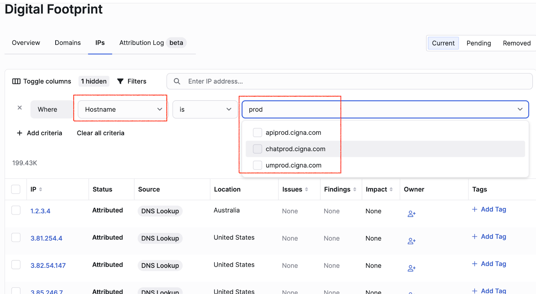The width and height of the screenshot is (536, 294).
Task: Select the IPs tab
Action: [100, 43]
